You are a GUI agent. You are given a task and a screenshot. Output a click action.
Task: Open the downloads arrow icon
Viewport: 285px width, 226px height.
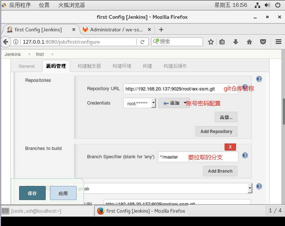pyautogui.click(x=236, y=42)
